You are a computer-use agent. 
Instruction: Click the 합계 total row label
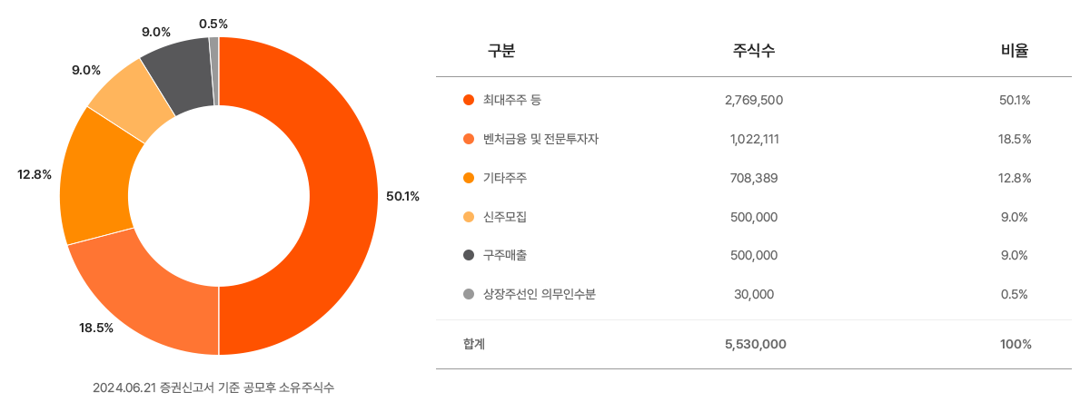(x=474, y=345)
